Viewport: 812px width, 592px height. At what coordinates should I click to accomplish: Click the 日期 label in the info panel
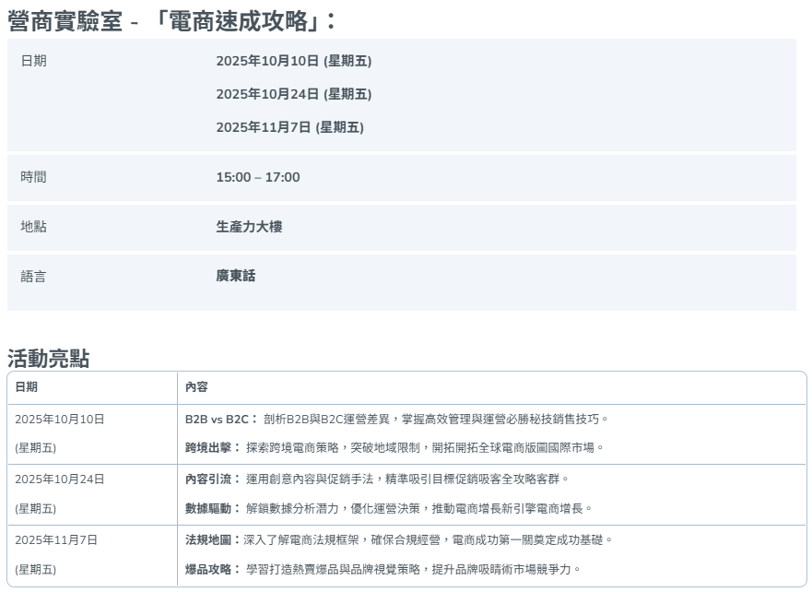33,61
